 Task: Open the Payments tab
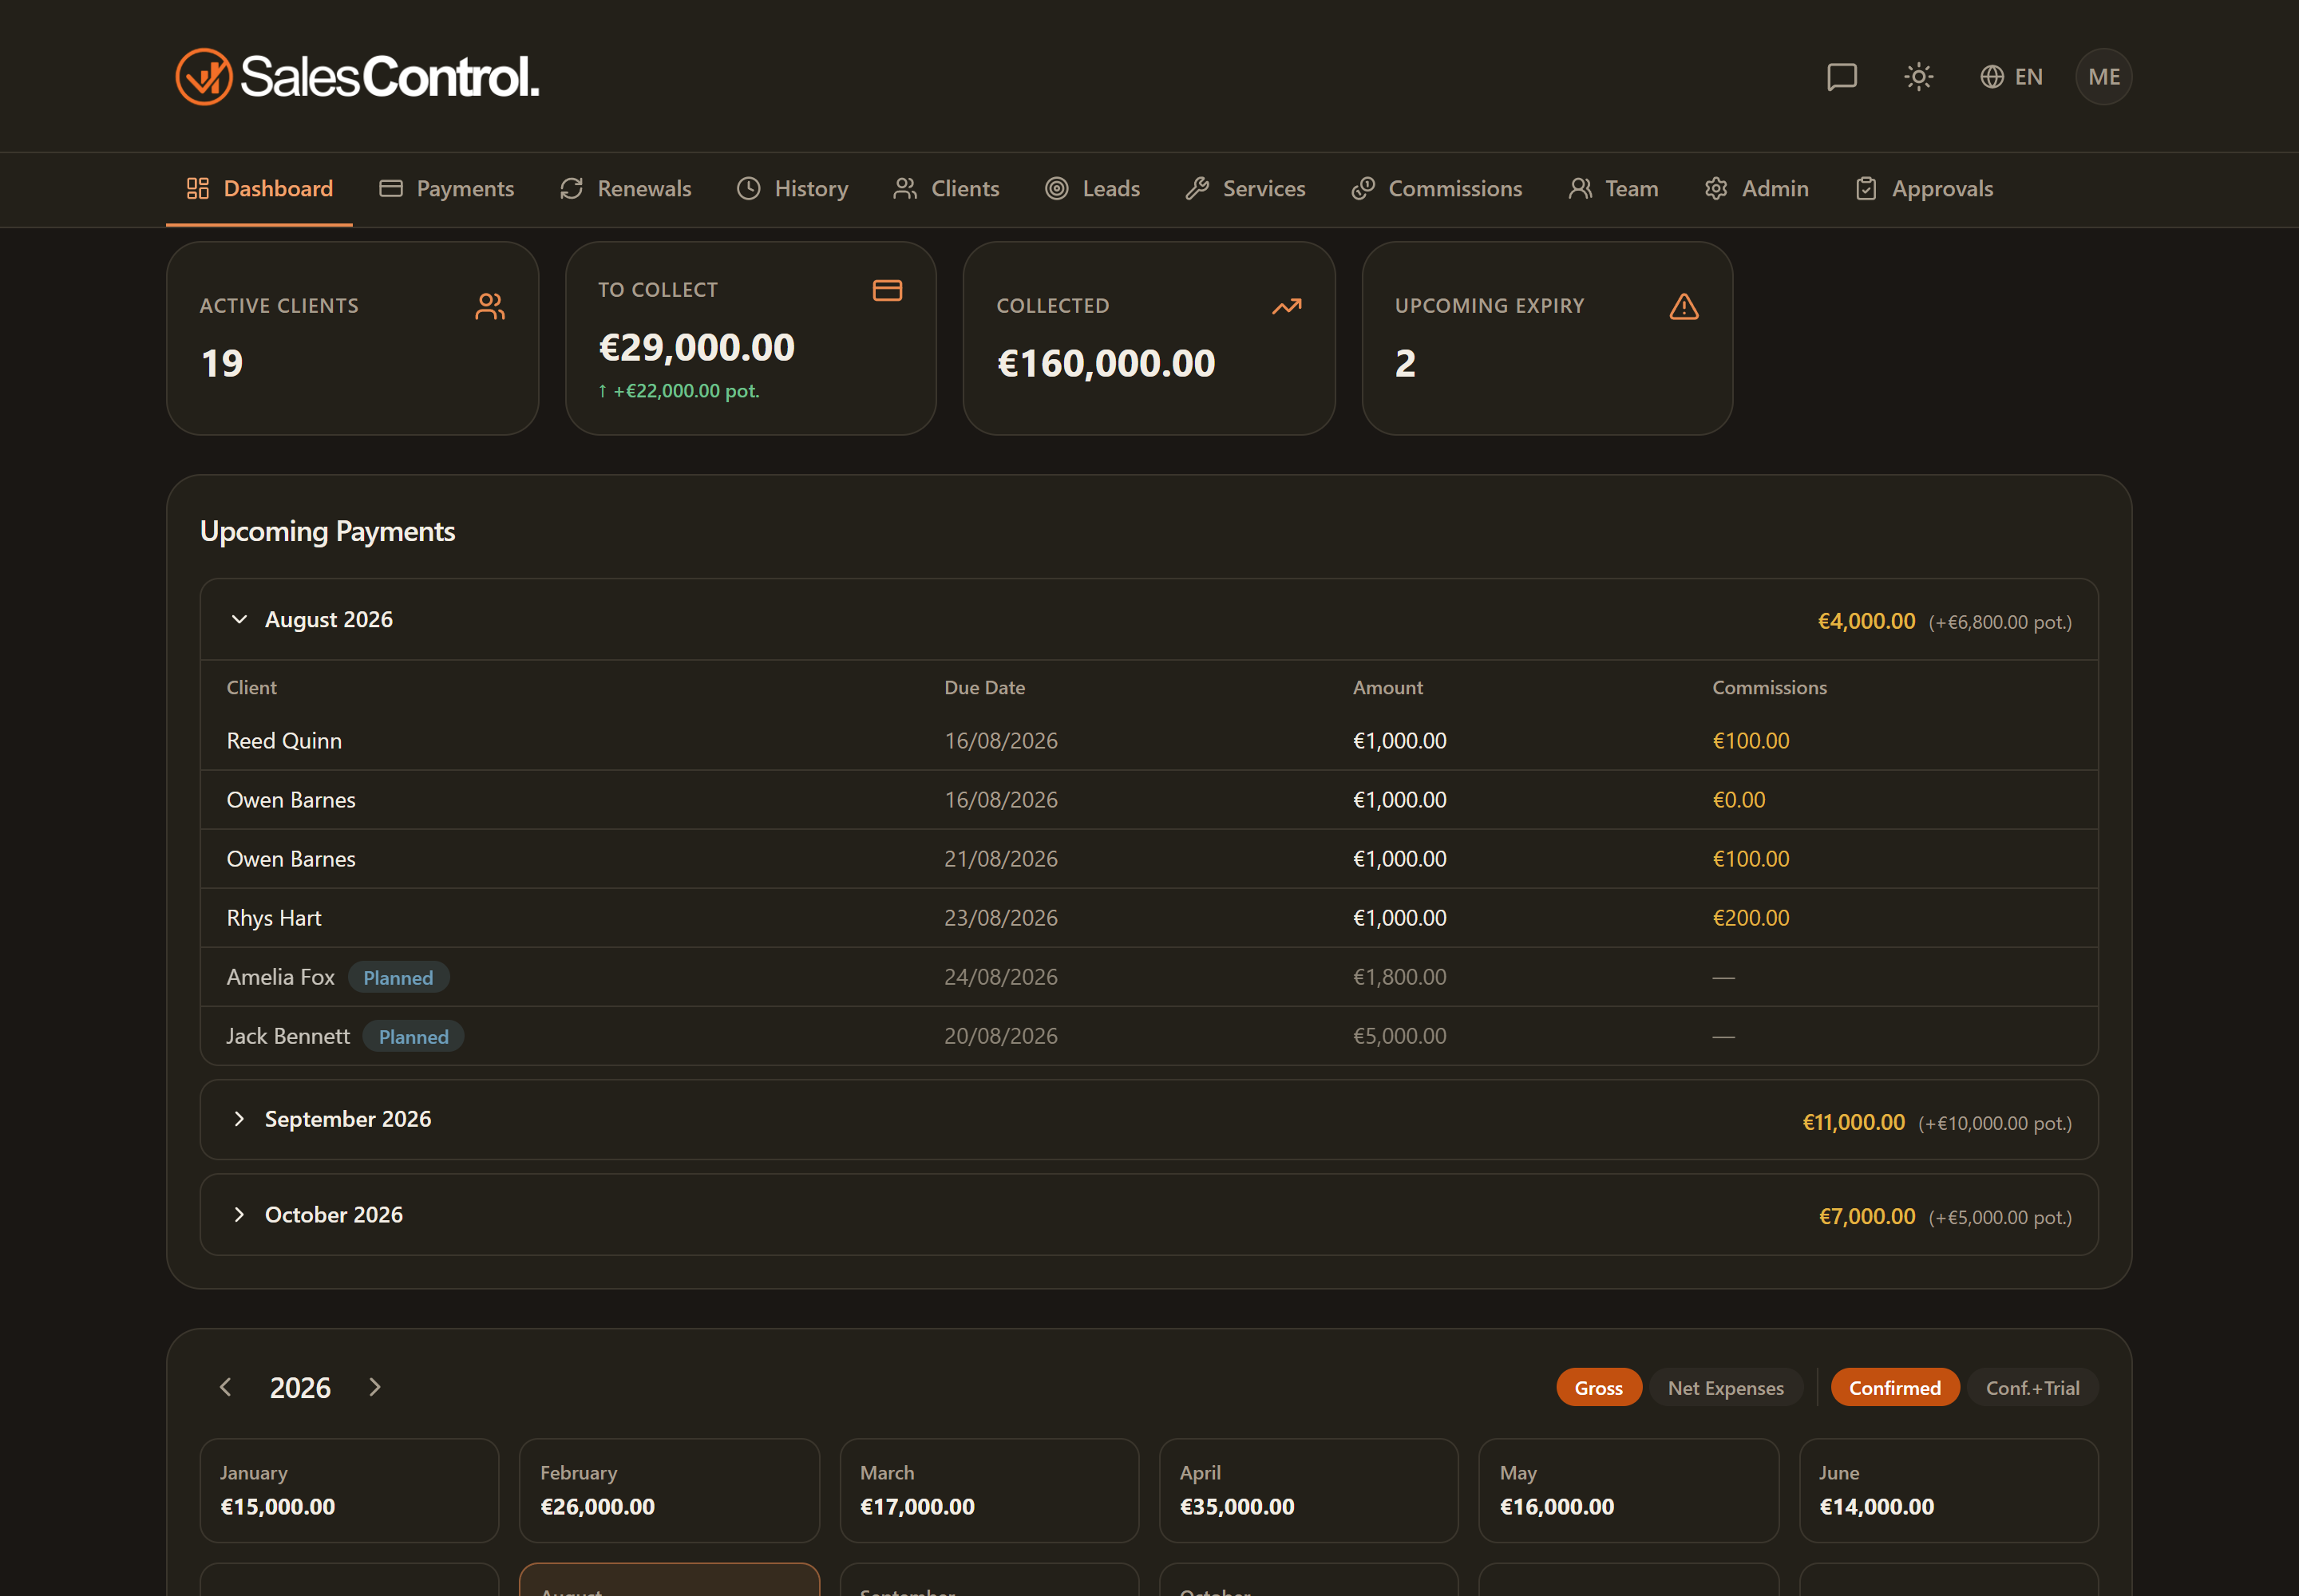(446, 188)
